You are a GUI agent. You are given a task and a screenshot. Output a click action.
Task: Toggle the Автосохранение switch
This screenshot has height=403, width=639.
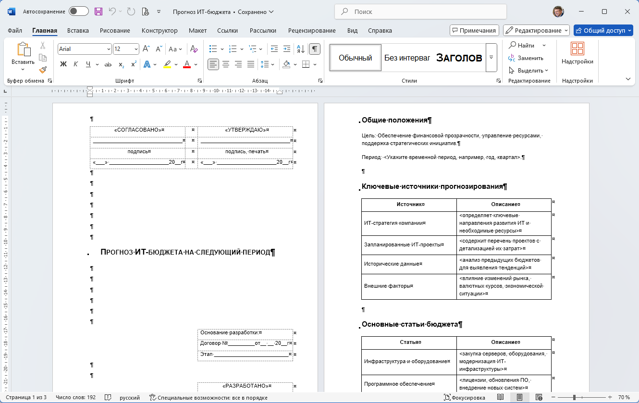tap(79, 12)
